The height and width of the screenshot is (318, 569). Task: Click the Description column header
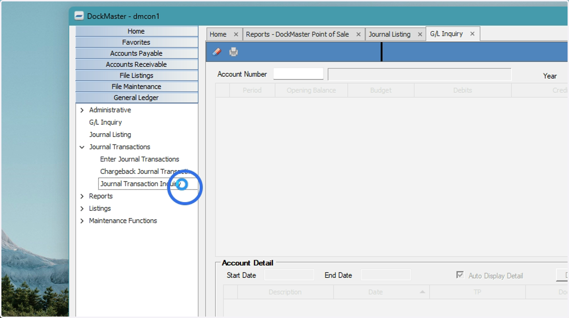click(x=285, y=292)
